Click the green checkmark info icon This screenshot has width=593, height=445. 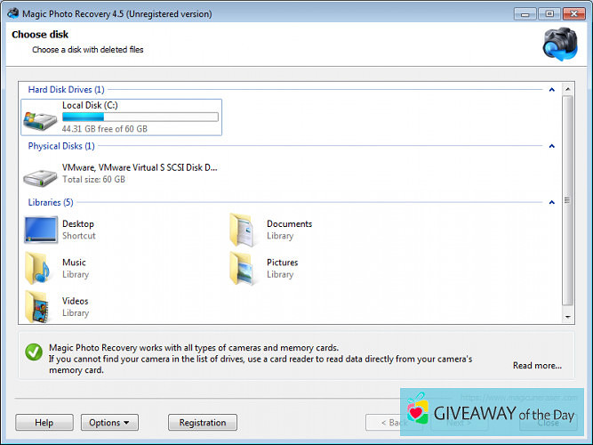pos(33,352)
